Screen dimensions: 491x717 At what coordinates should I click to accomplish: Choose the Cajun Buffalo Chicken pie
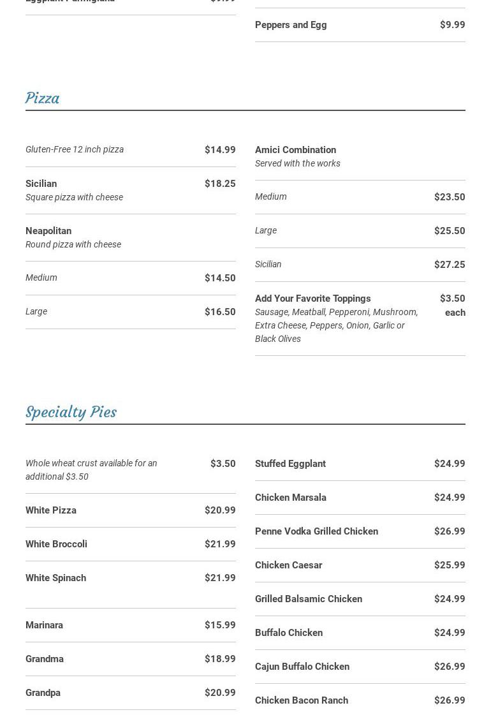[302, 667]
